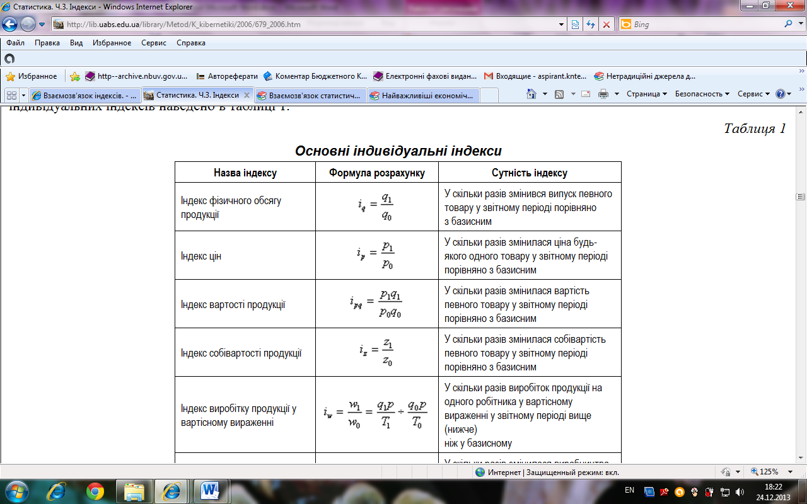Open the Нетрадиційні джерела д... favorite
This screenshot has height=504, width=807.
[x=645, y=76]
